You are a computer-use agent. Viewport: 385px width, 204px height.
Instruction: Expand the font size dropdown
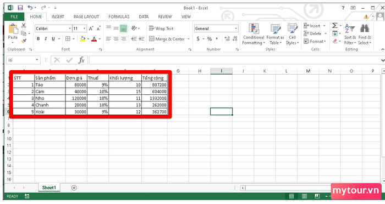click(x=84, y=29)
